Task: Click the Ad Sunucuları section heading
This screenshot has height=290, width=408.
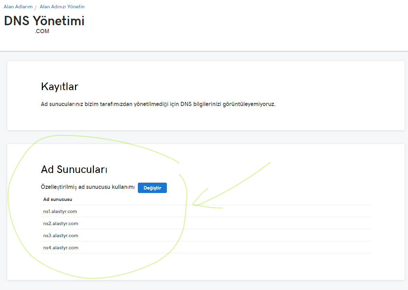Action: [x=74, y=169]
